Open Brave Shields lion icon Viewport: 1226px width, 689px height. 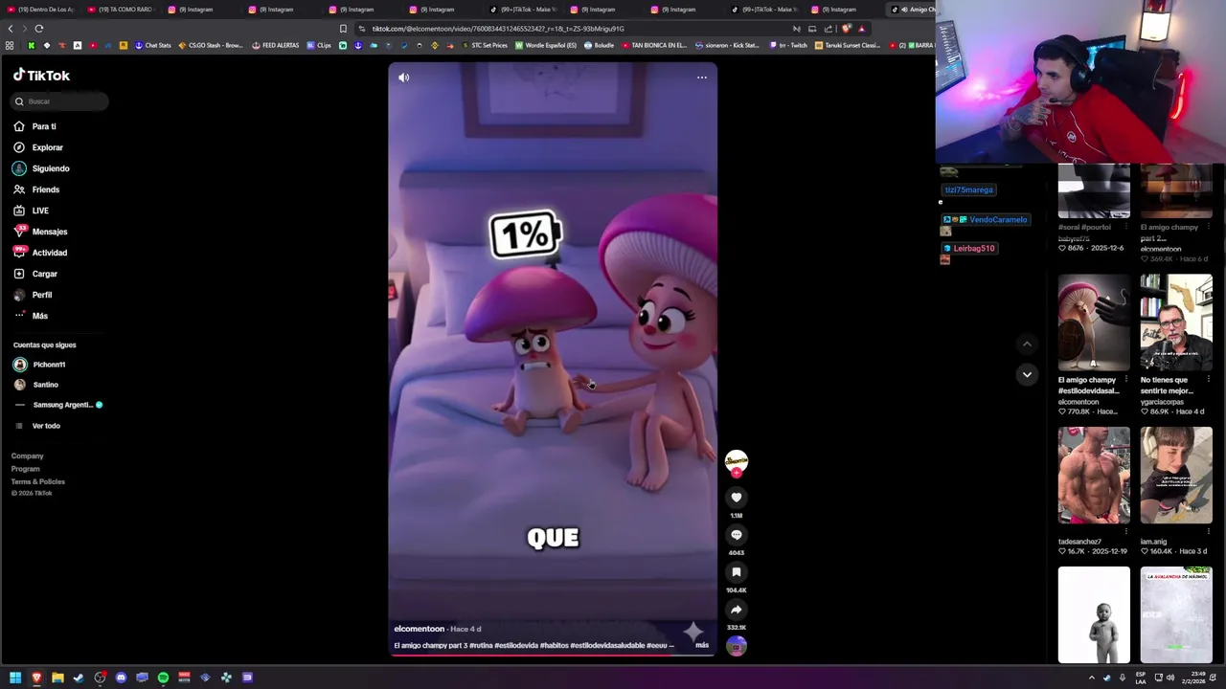click(846, 29)
